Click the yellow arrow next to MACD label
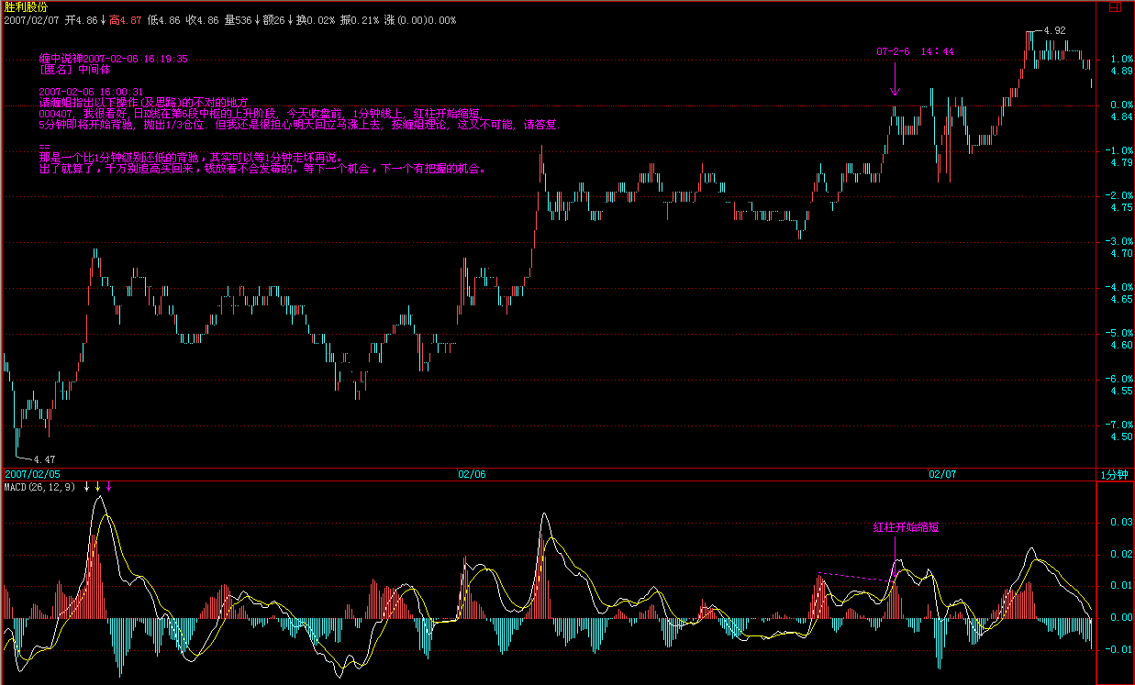The height and width of the screenshot is (685, 1135). pyautogui.click(x=98, y=487)
